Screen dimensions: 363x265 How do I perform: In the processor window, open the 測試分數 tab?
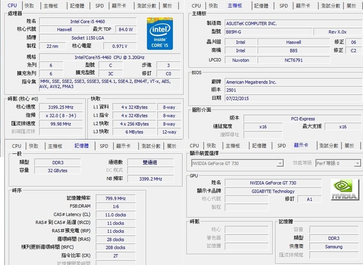point(147,6)
